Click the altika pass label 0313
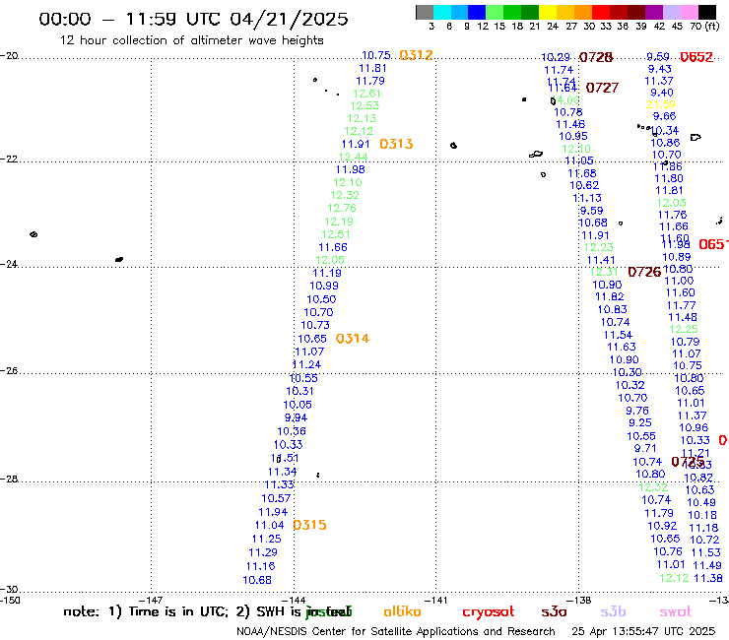The height and width of the screenshot is (640, 729). point(396,144)
